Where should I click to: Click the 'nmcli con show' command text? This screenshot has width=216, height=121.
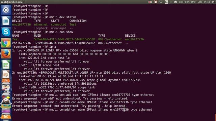pos(61,32)
